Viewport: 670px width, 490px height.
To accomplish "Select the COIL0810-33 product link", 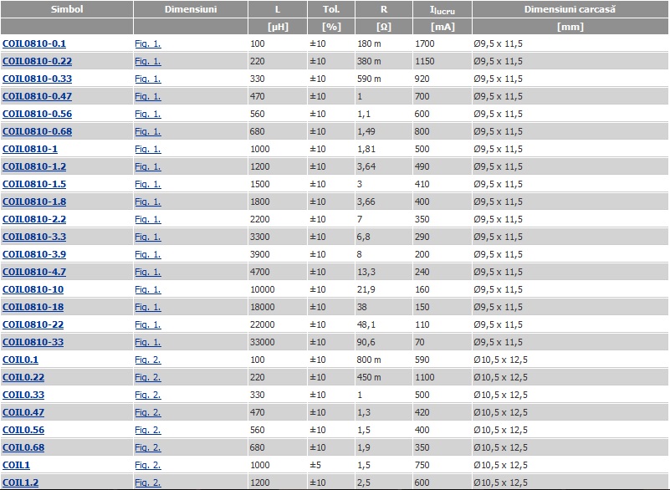I will point(33,342).
